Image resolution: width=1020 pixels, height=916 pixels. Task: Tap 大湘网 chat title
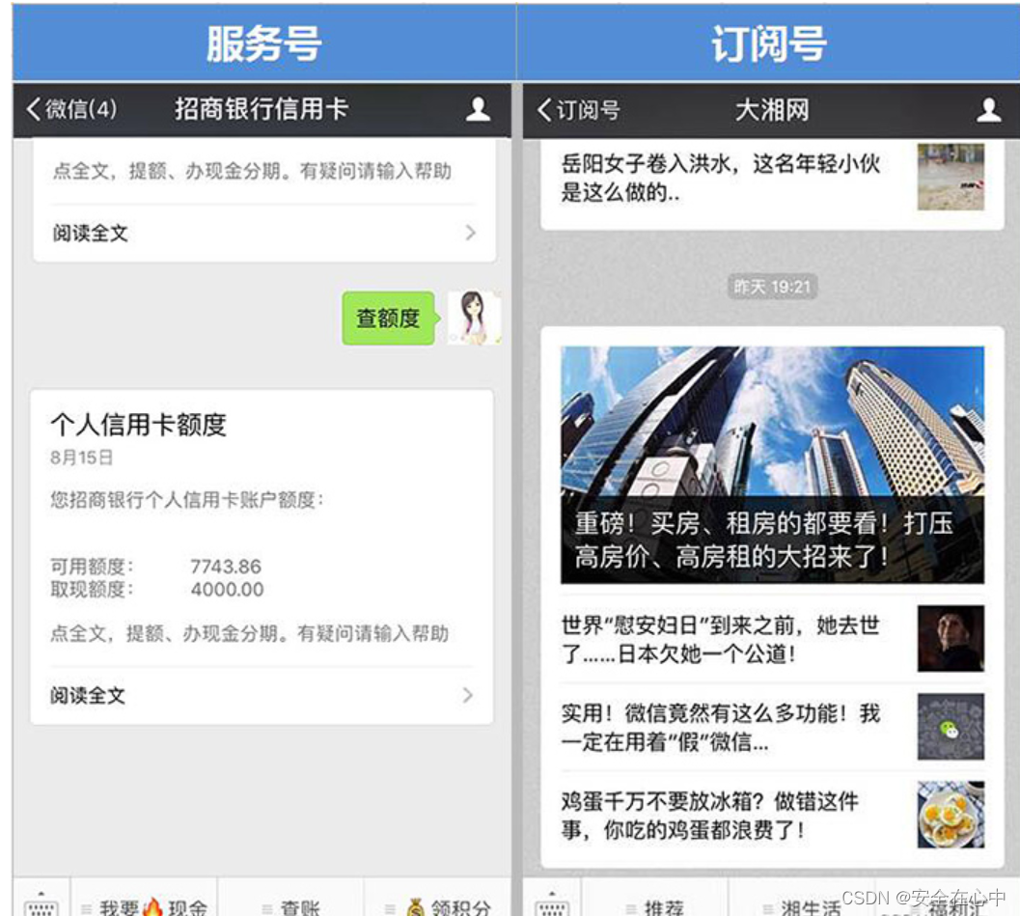(772, 110)
